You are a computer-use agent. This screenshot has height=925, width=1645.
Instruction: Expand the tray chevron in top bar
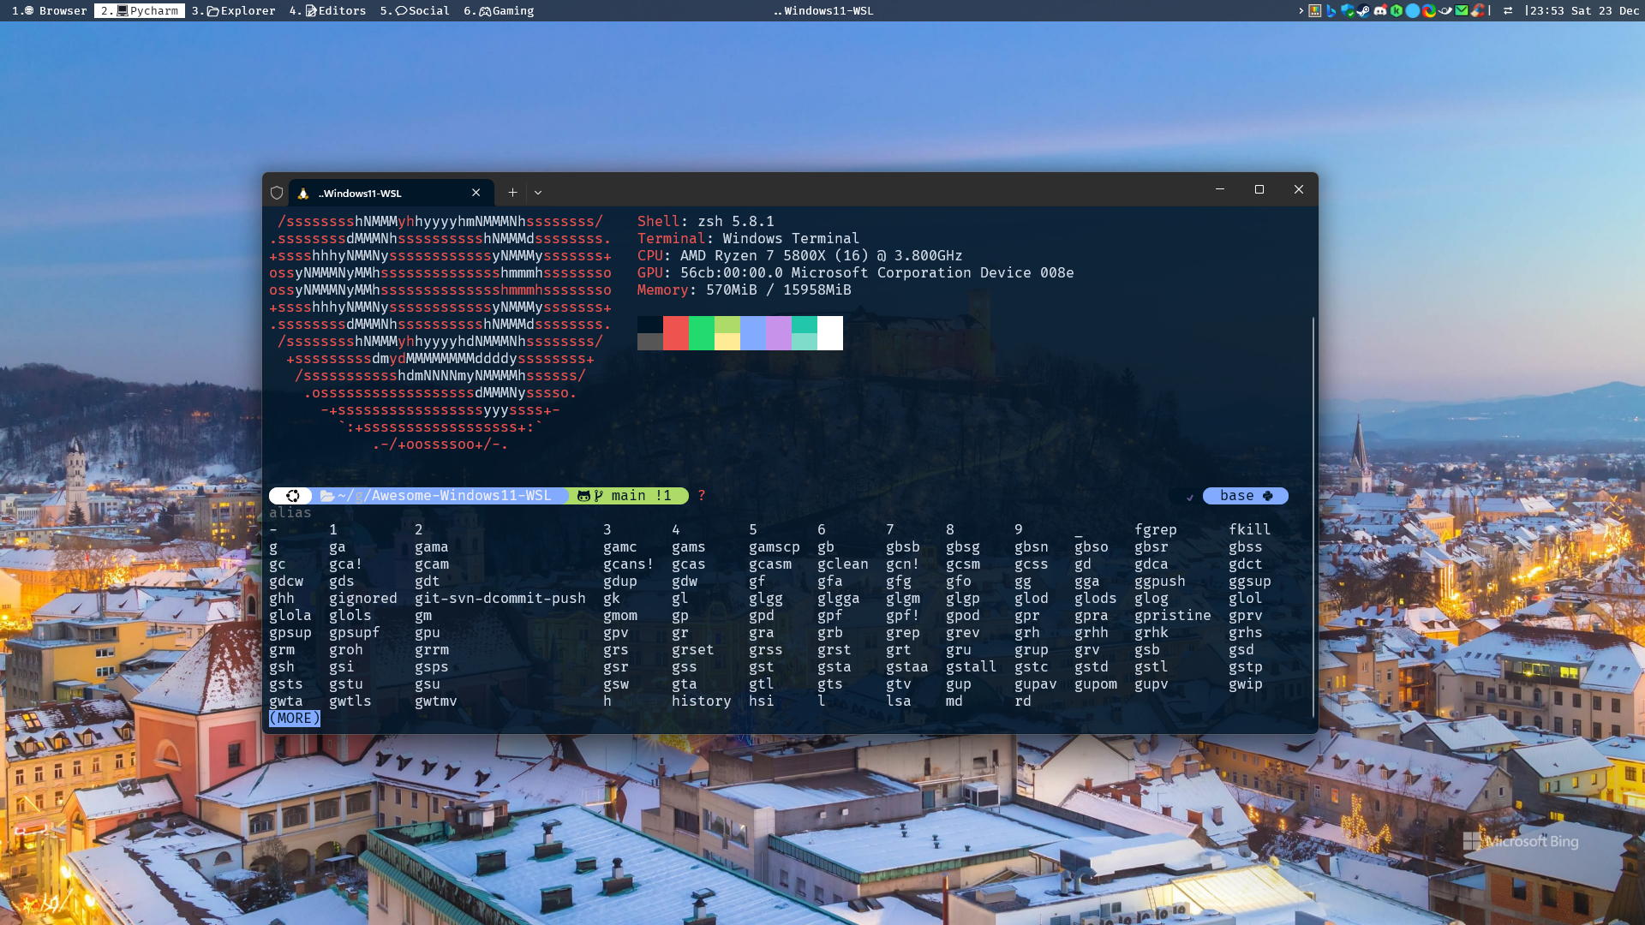(1301, 11)
